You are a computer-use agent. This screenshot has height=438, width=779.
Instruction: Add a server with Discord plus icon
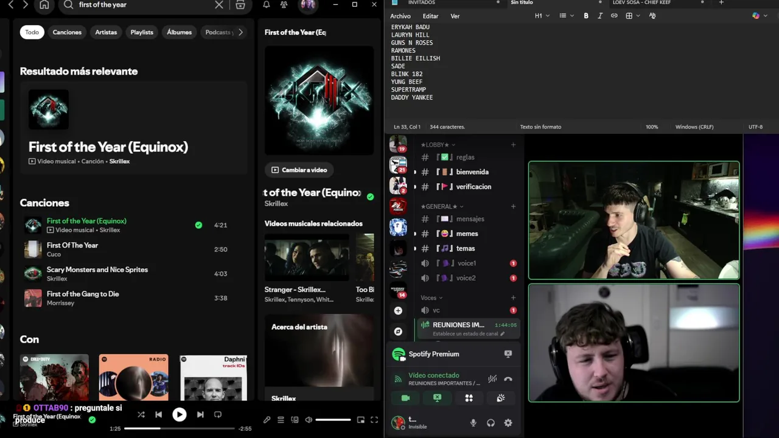[398, 311]
